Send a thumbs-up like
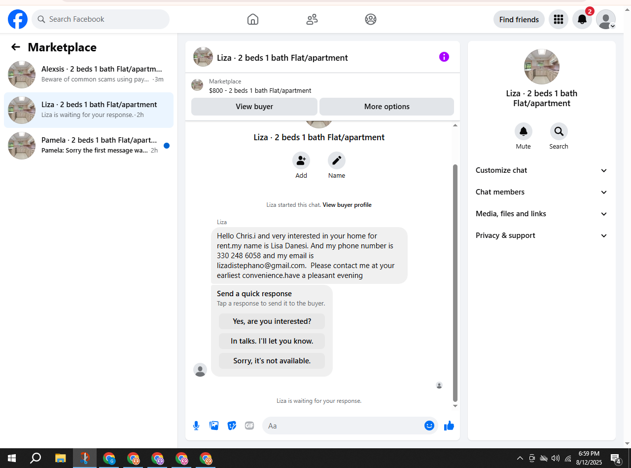Viewport: 631px width, 468px height. 449,426
